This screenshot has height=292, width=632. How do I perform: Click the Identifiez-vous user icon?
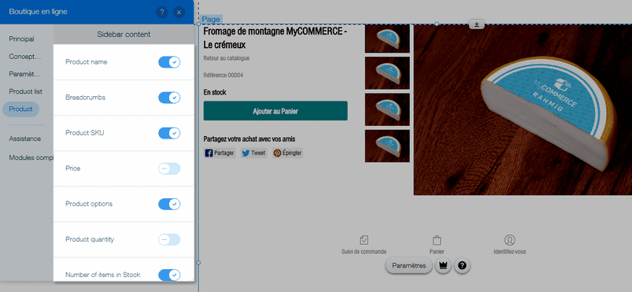point(509,240)
